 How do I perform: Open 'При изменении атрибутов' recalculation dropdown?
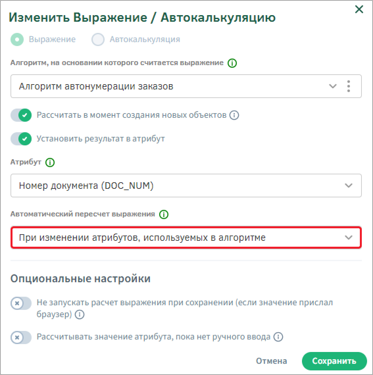186,238
